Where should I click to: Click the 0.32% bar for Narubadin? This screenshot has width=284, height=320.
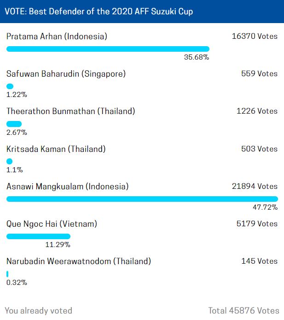click(x=7, y=274)
